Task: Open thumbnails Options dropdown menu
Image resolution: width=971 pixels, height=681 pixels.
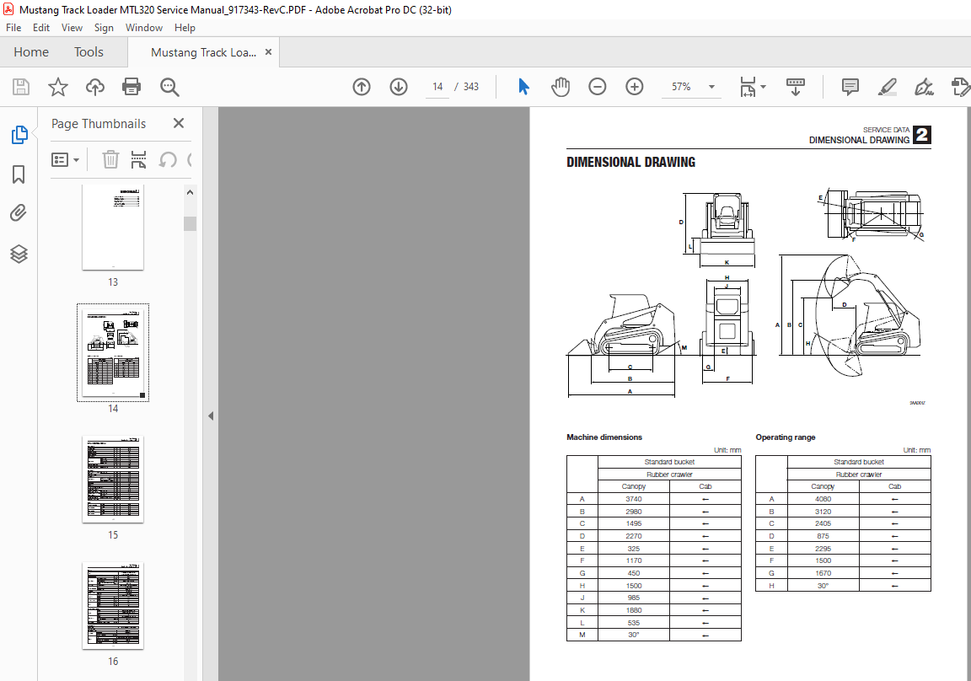Action: point(65,160)
